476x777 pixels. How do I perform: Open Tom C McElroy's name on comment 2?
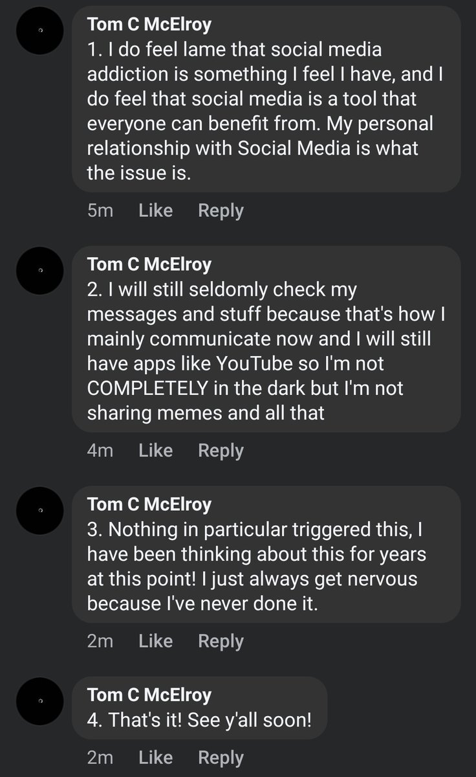[149, 265]
